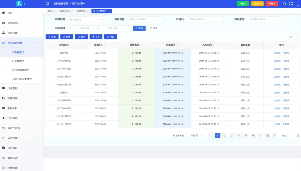Expand 生产制造 sidebar menu
The image size is (301, 171).
click(x=21, y=118)
